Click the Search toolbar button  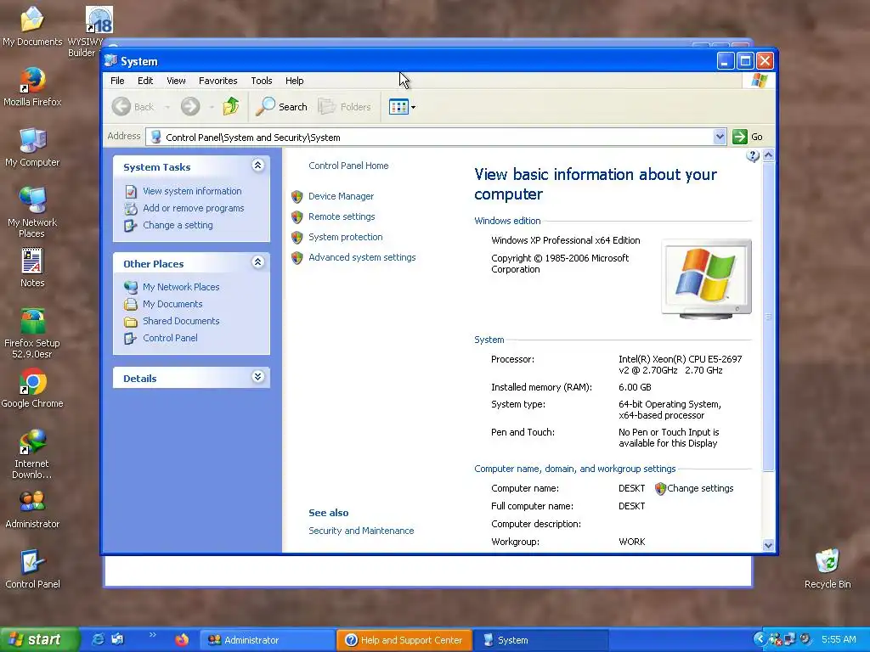281,106
